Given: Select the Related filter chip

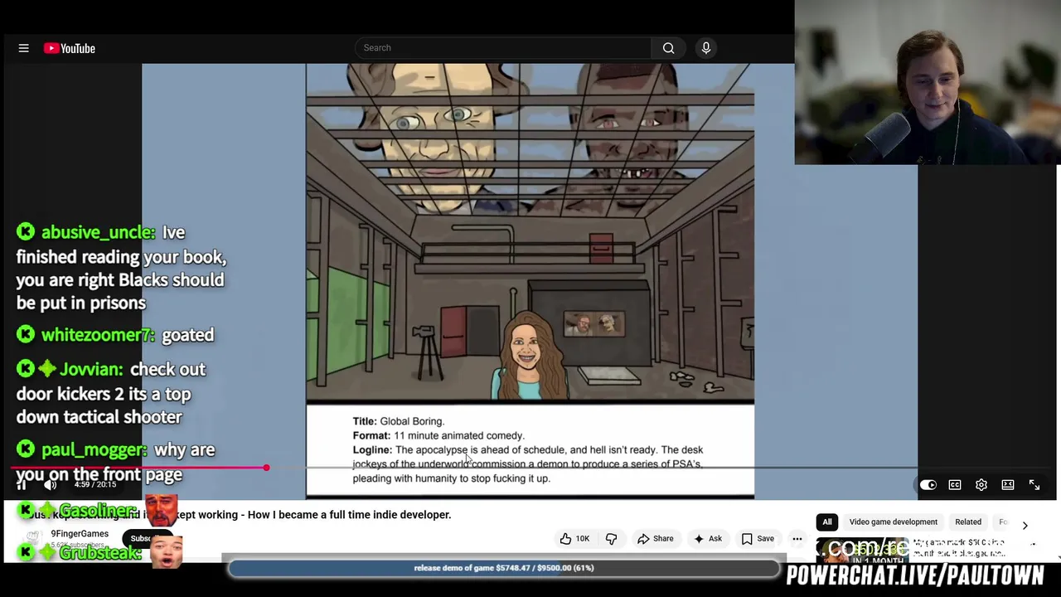Looking at the screenshot, I should coord(968,522).
